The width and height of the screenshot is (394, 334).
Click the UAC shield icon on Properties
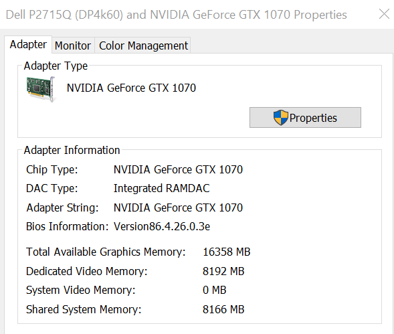point(280,117)
